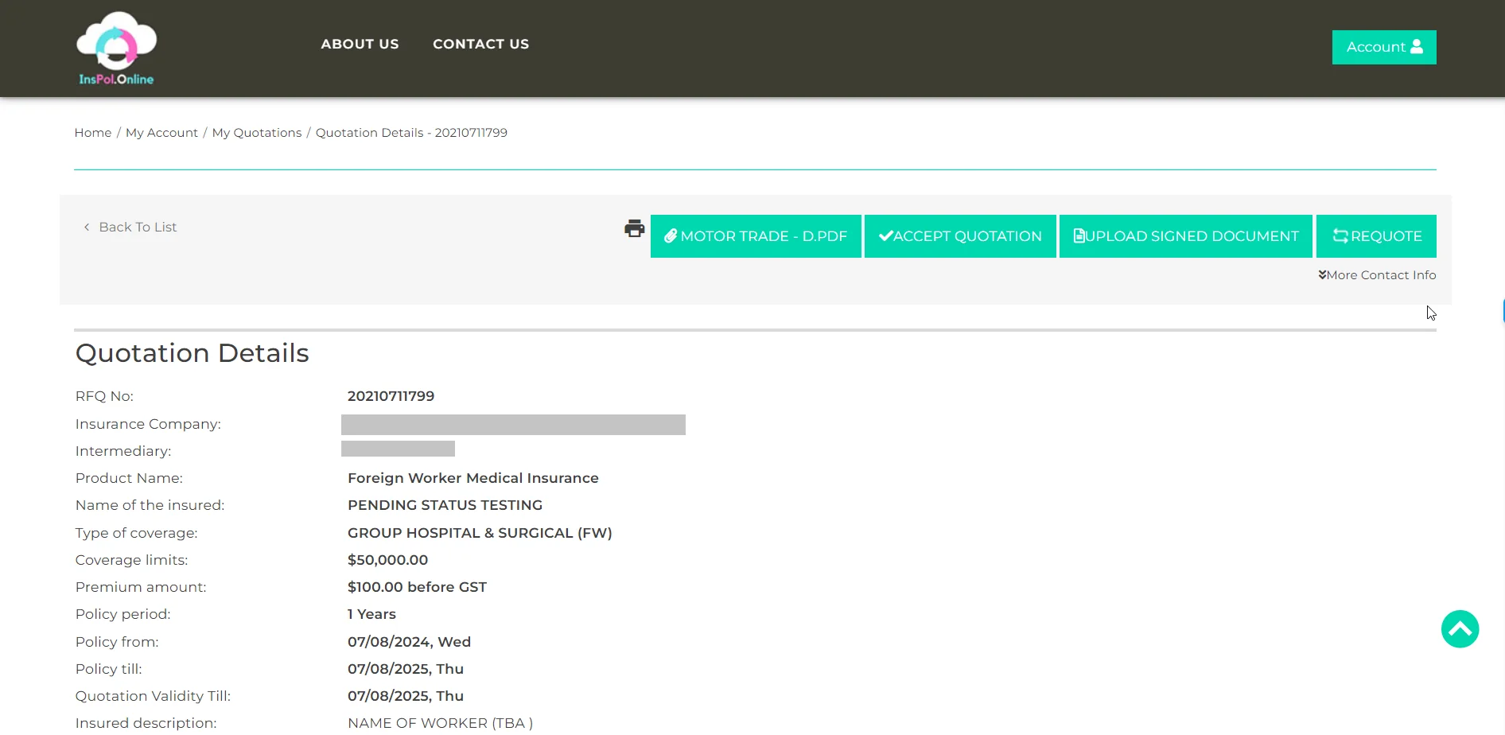
Task: Select Foreign Worker Medical Insurance text
Action: 473,478
